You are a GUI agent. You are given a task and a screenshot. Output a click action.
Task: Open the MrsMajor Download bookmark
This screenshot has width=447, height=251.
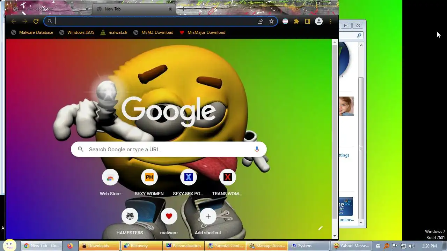tap(203, 32)
